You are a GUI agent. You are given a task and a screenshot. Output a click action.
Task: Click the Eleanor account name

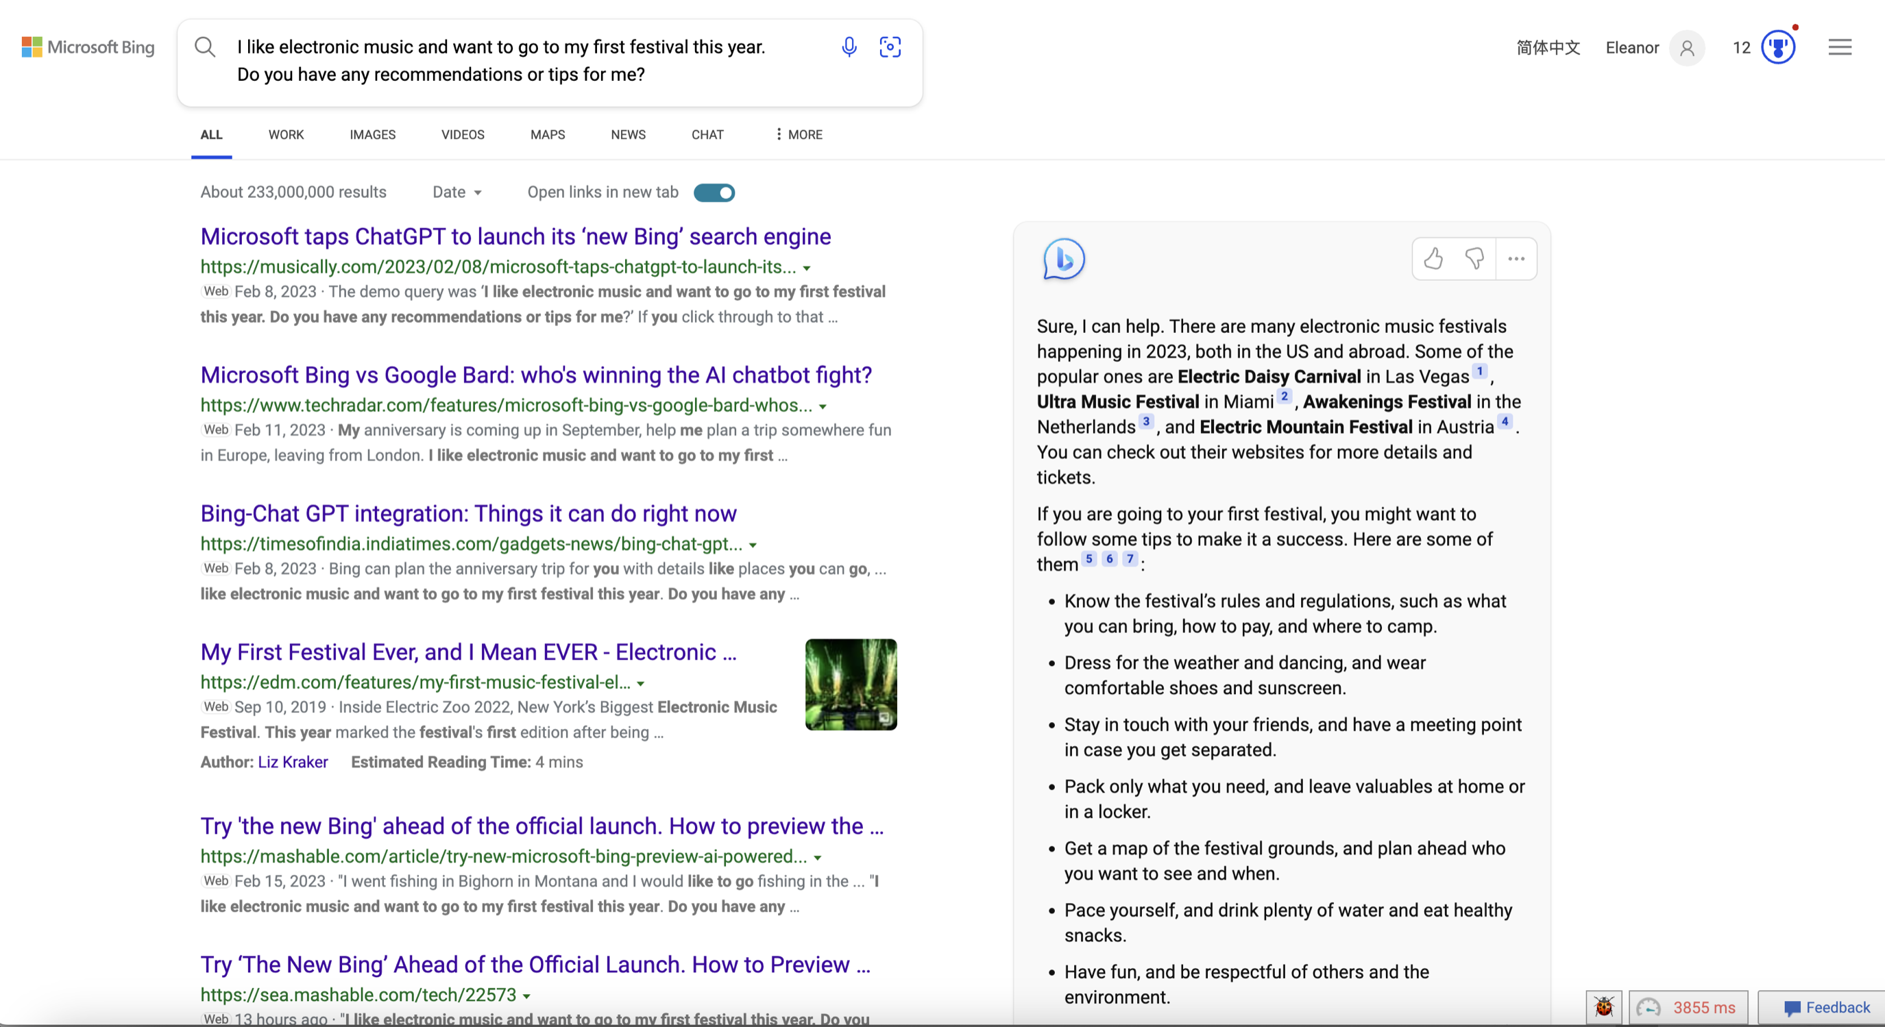tap(1632, 48)
